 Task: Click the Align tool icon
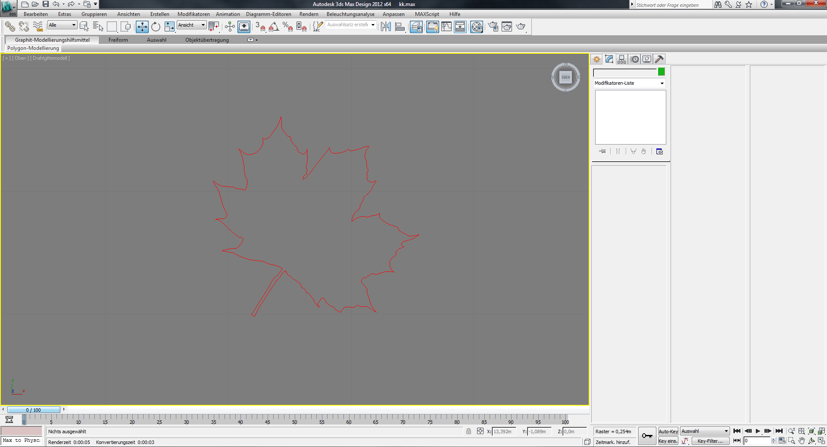[x=400, y=27]
